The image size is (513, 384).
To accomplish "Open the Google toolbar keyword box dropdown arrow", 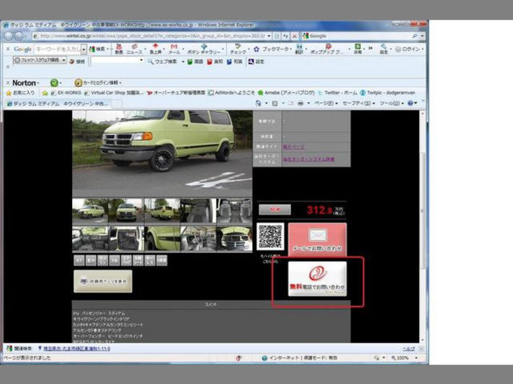I will tap(84, 50).
